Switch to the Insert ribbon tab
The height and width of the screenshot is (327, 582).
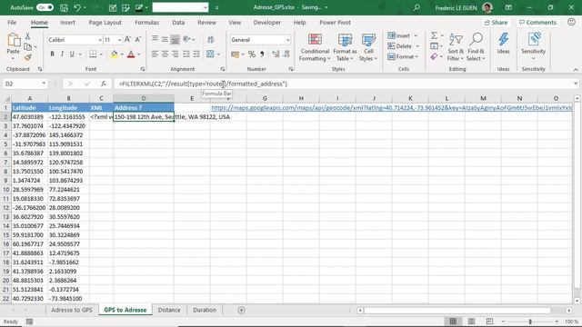coord(67,22)
